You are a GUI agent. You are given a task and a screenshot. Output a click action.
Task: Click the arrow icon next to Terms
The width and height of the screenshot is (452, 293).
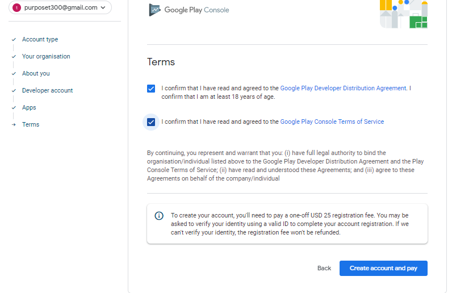click(x=14, y=124)
